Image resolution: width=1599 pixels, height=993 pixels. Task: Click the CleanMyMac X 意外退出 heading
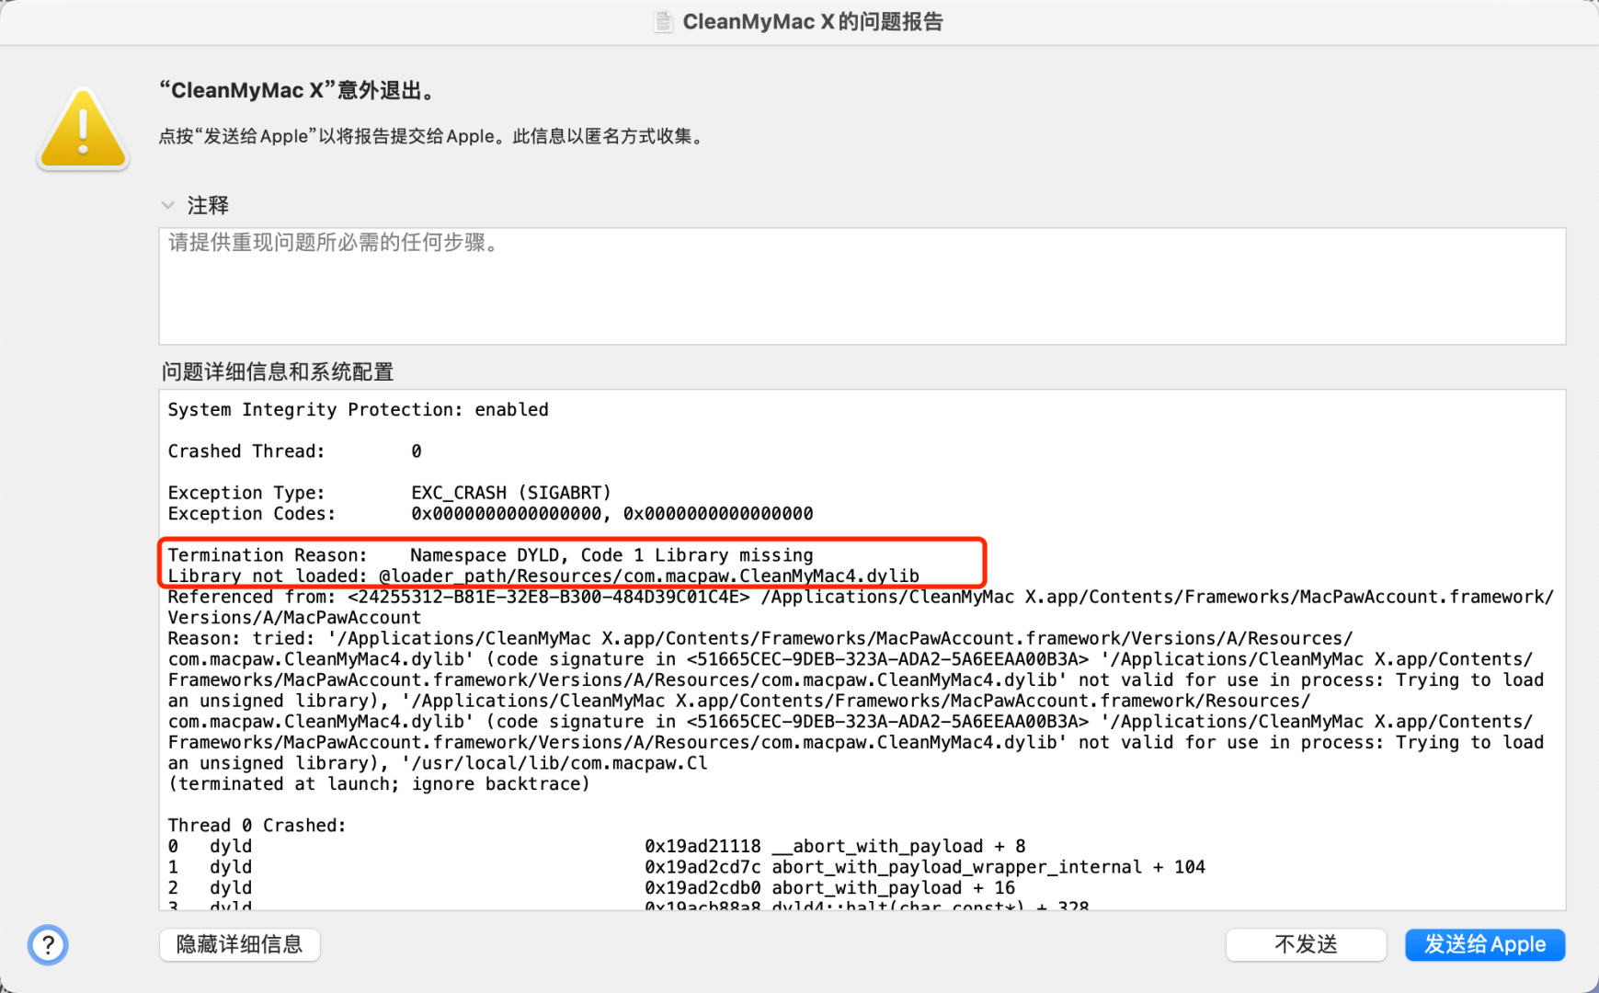[x=301, y=90]
